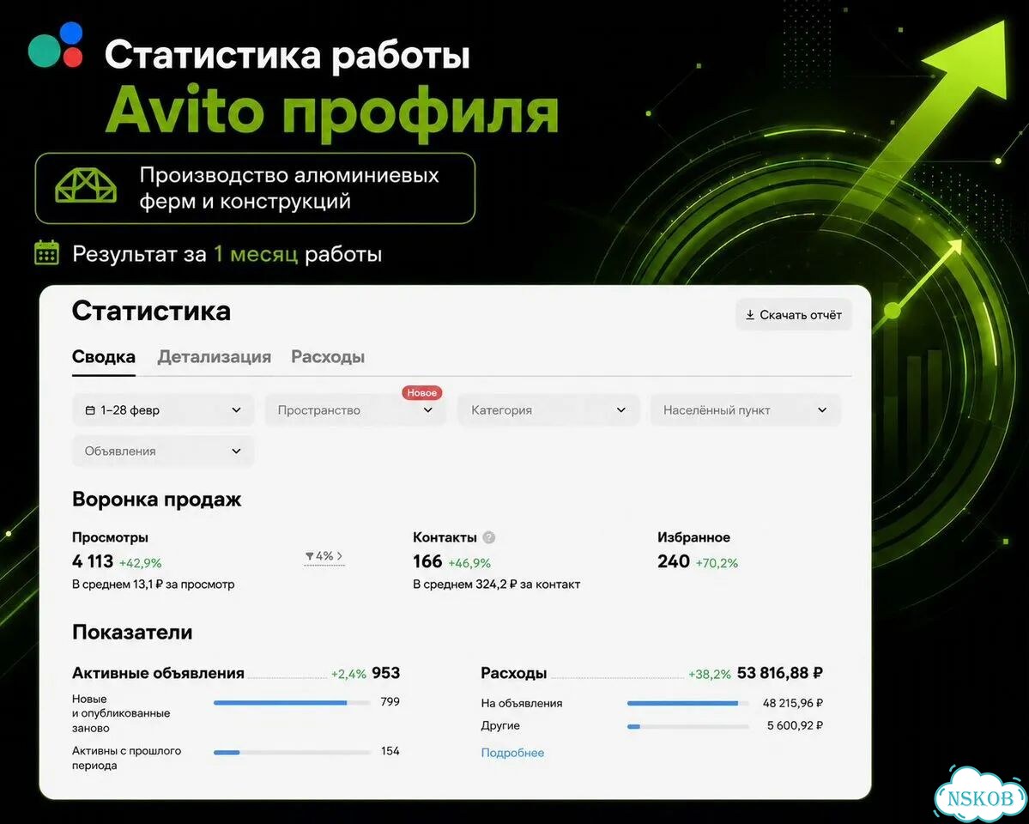Click the download arrow icon in Скачать отчёт
The height and width of the screenshot is (824, 1029).
[x=749, y=315]
